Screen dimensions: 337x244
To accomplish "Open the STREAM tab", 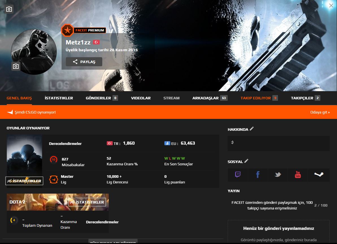I will point(171,98).
